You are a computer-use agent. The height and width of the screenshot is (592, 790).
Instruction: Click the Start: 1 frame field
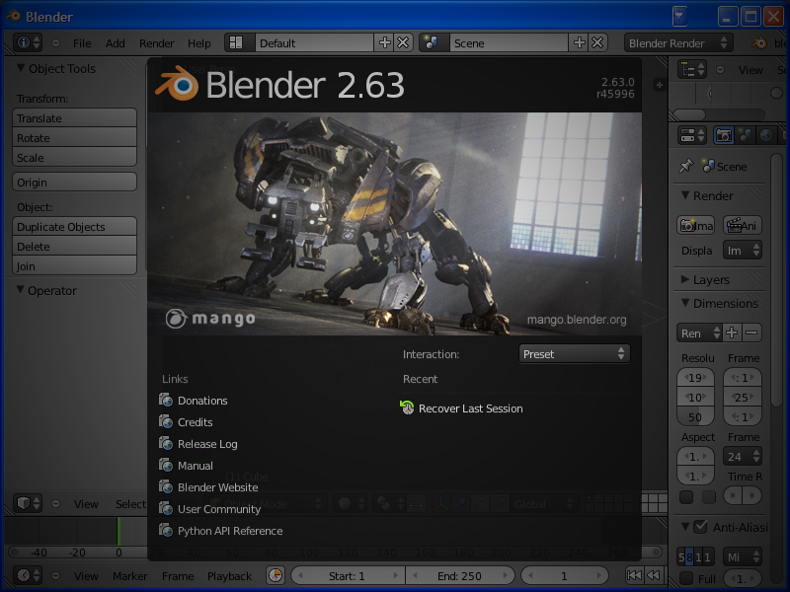click(348, 575)
